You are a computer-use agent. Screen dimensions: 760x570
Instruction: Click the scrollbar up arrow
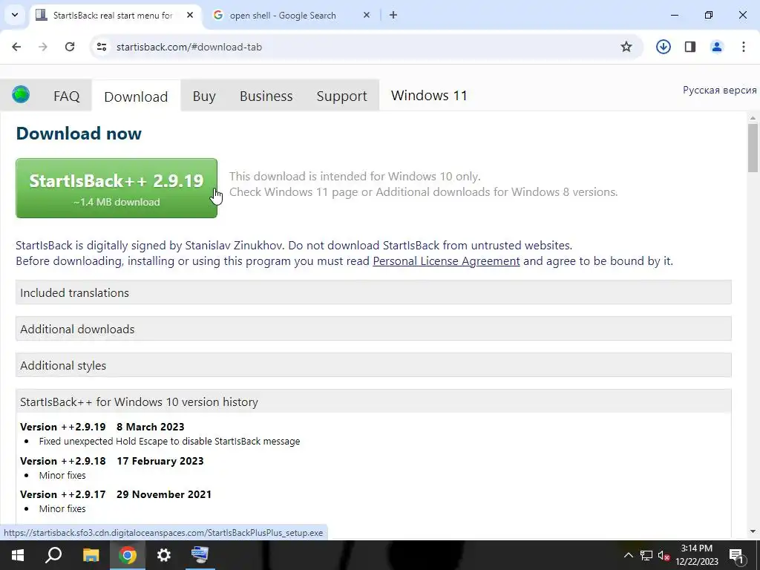753,118
